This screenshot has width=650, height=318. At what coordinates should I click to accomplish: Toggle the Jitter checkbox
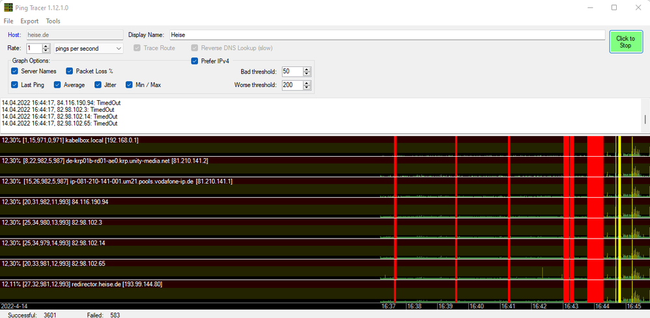click(x=98, y=85)
